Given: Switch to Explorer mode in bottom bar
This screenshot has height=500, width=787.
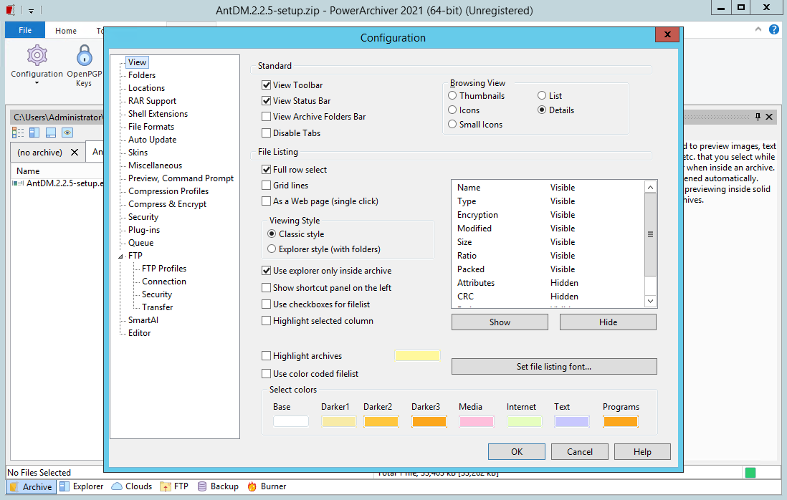Looking at the screenshot, I should tap(81, 486).
